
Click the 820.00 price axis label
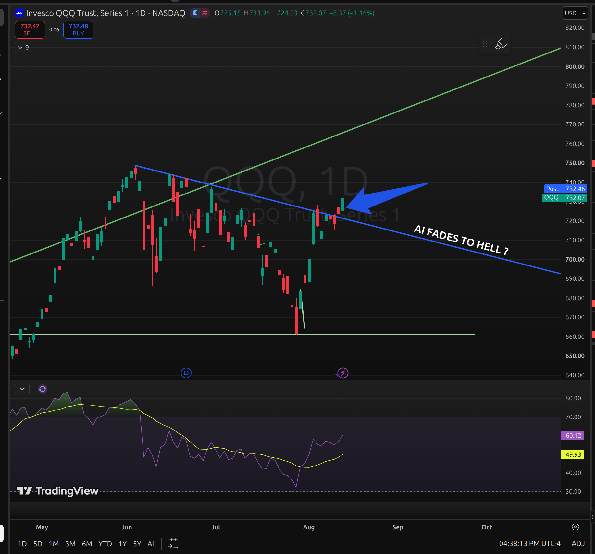575,28
